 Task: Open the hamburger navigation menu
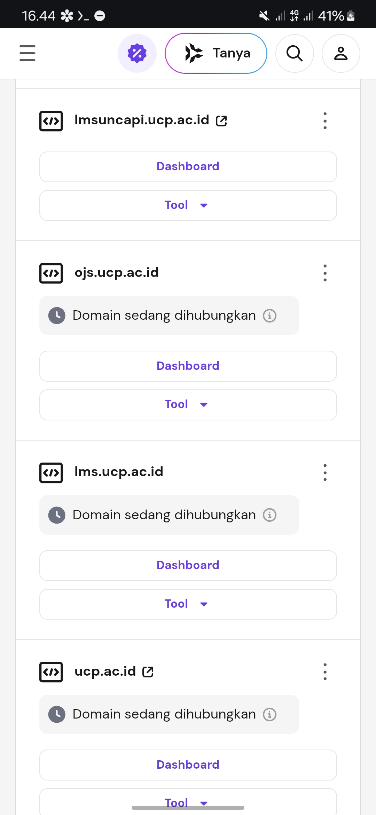28,53
